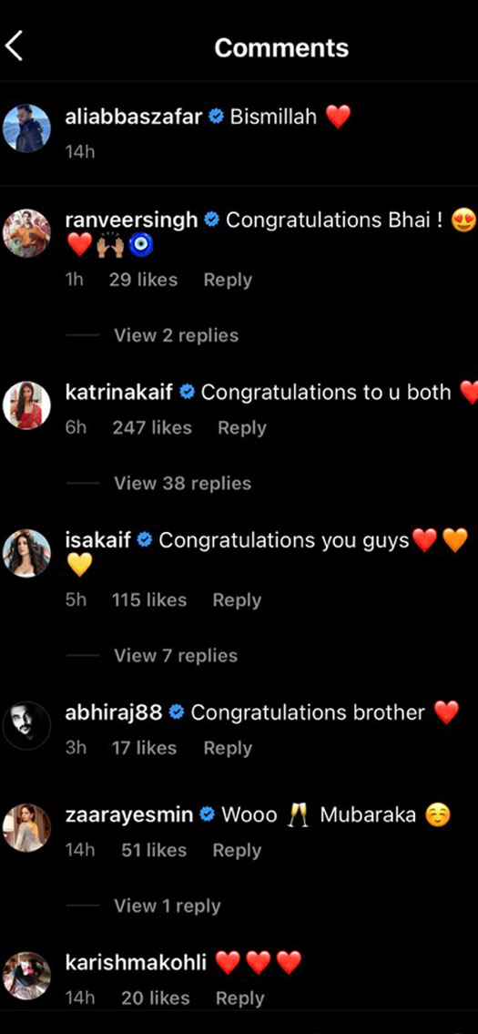Image resolution: width=478 pixels, height=1034 pixels.
Task: Tap ranveersingh's avatar
Action: tap(27, 233)
